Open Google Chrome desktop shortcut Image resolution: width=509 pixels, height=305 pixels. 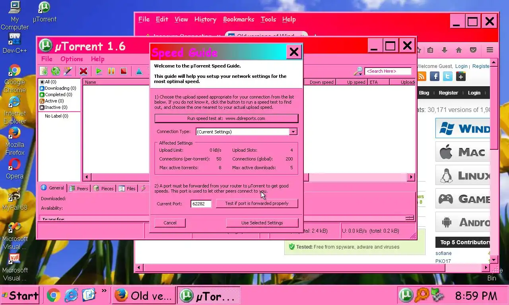click(15, 79)
